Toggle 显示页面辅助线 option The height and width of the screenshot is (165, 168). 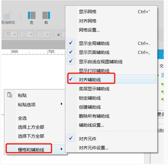[x=111, y=52]
